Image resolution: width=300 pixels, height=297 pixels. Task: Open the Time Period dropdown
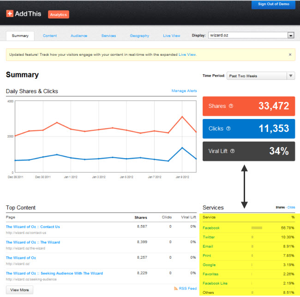261,76
